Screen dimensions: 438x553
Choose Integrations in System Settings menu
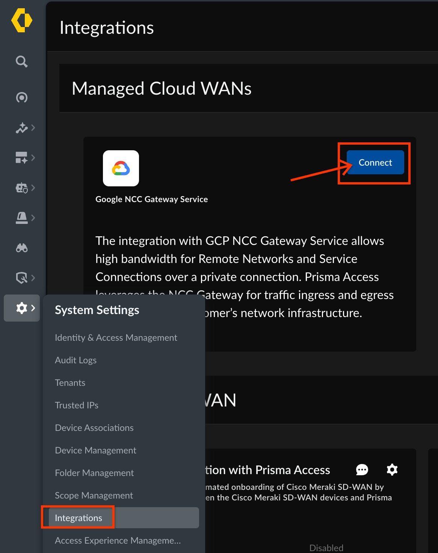124,518
